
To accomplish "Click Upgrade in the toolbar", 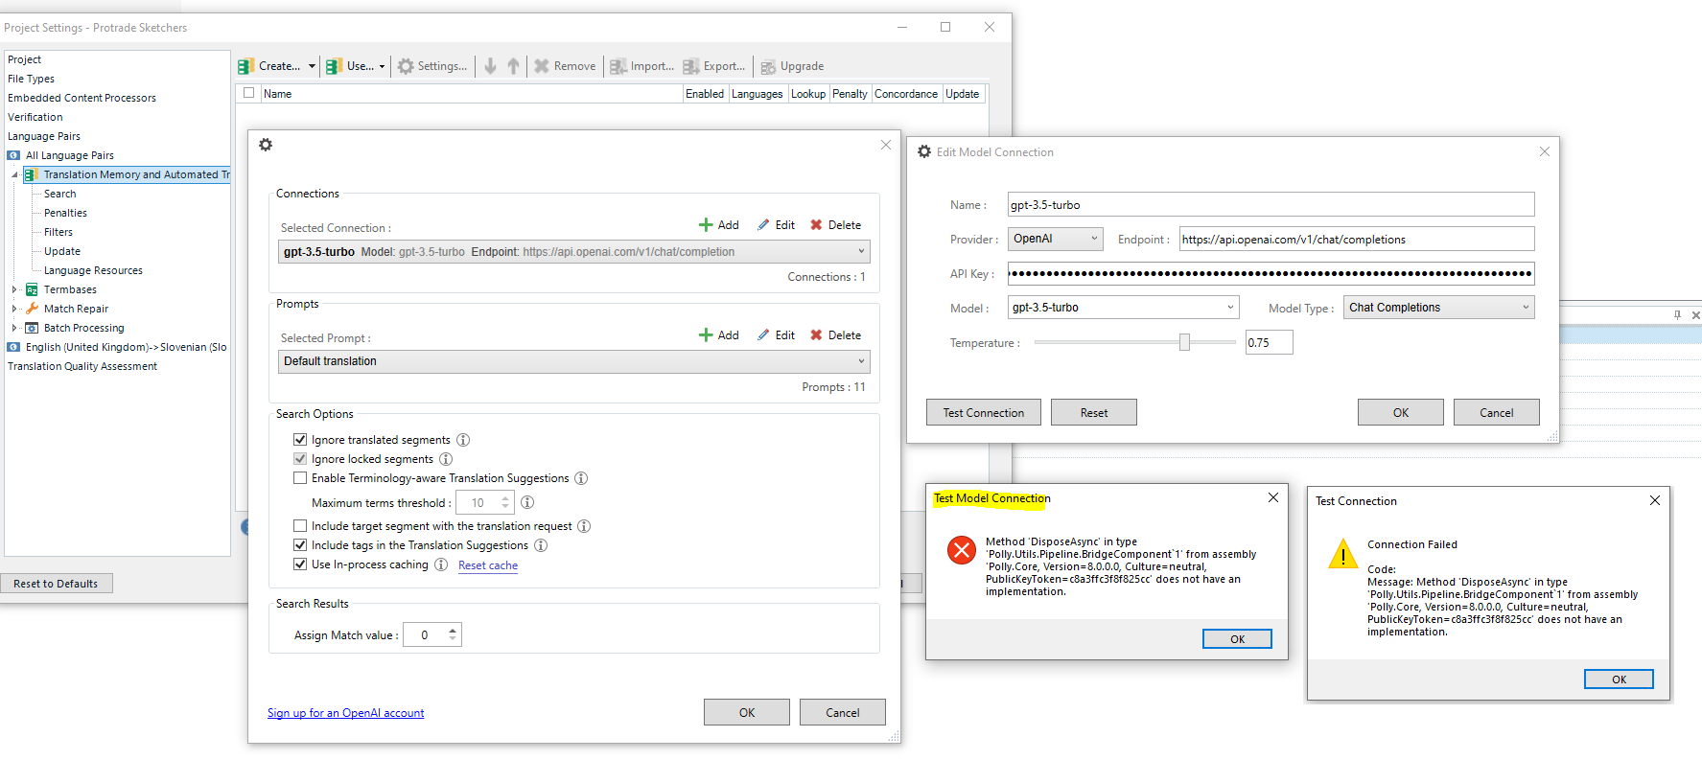I will (x=792, y=66).
